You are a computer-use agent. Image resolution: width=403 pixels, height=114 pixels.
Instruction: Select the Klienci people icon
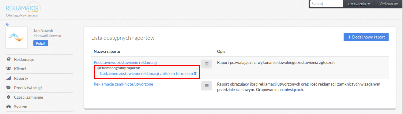pyautogui.click(x=9, y=69)
